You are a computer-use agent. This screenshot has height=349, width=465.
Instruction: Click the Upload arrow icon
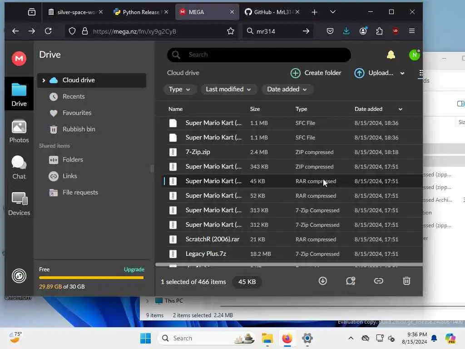click(360, 73)
